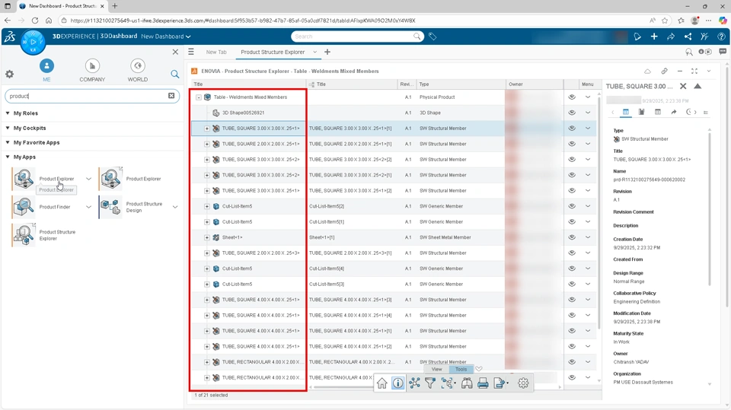Open the social network share icon
This screenshot has width=731, height=410.
click(688, 37)
